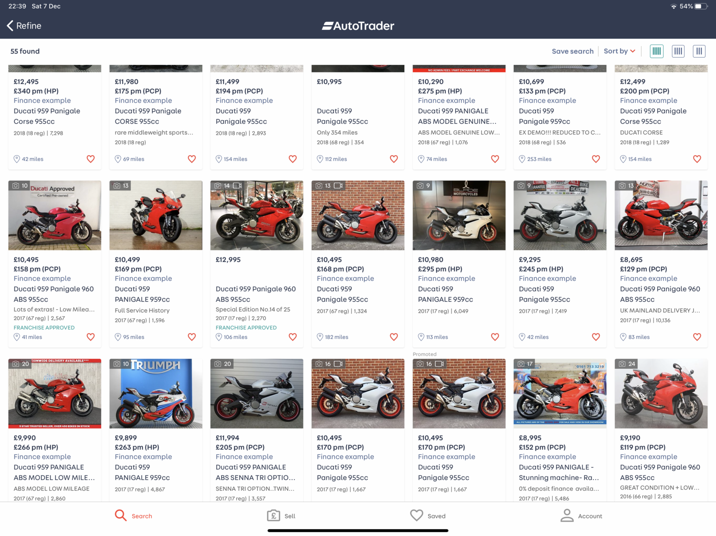Open the £9,899 PANIGALE 959cc title

(x=142, y=473)
